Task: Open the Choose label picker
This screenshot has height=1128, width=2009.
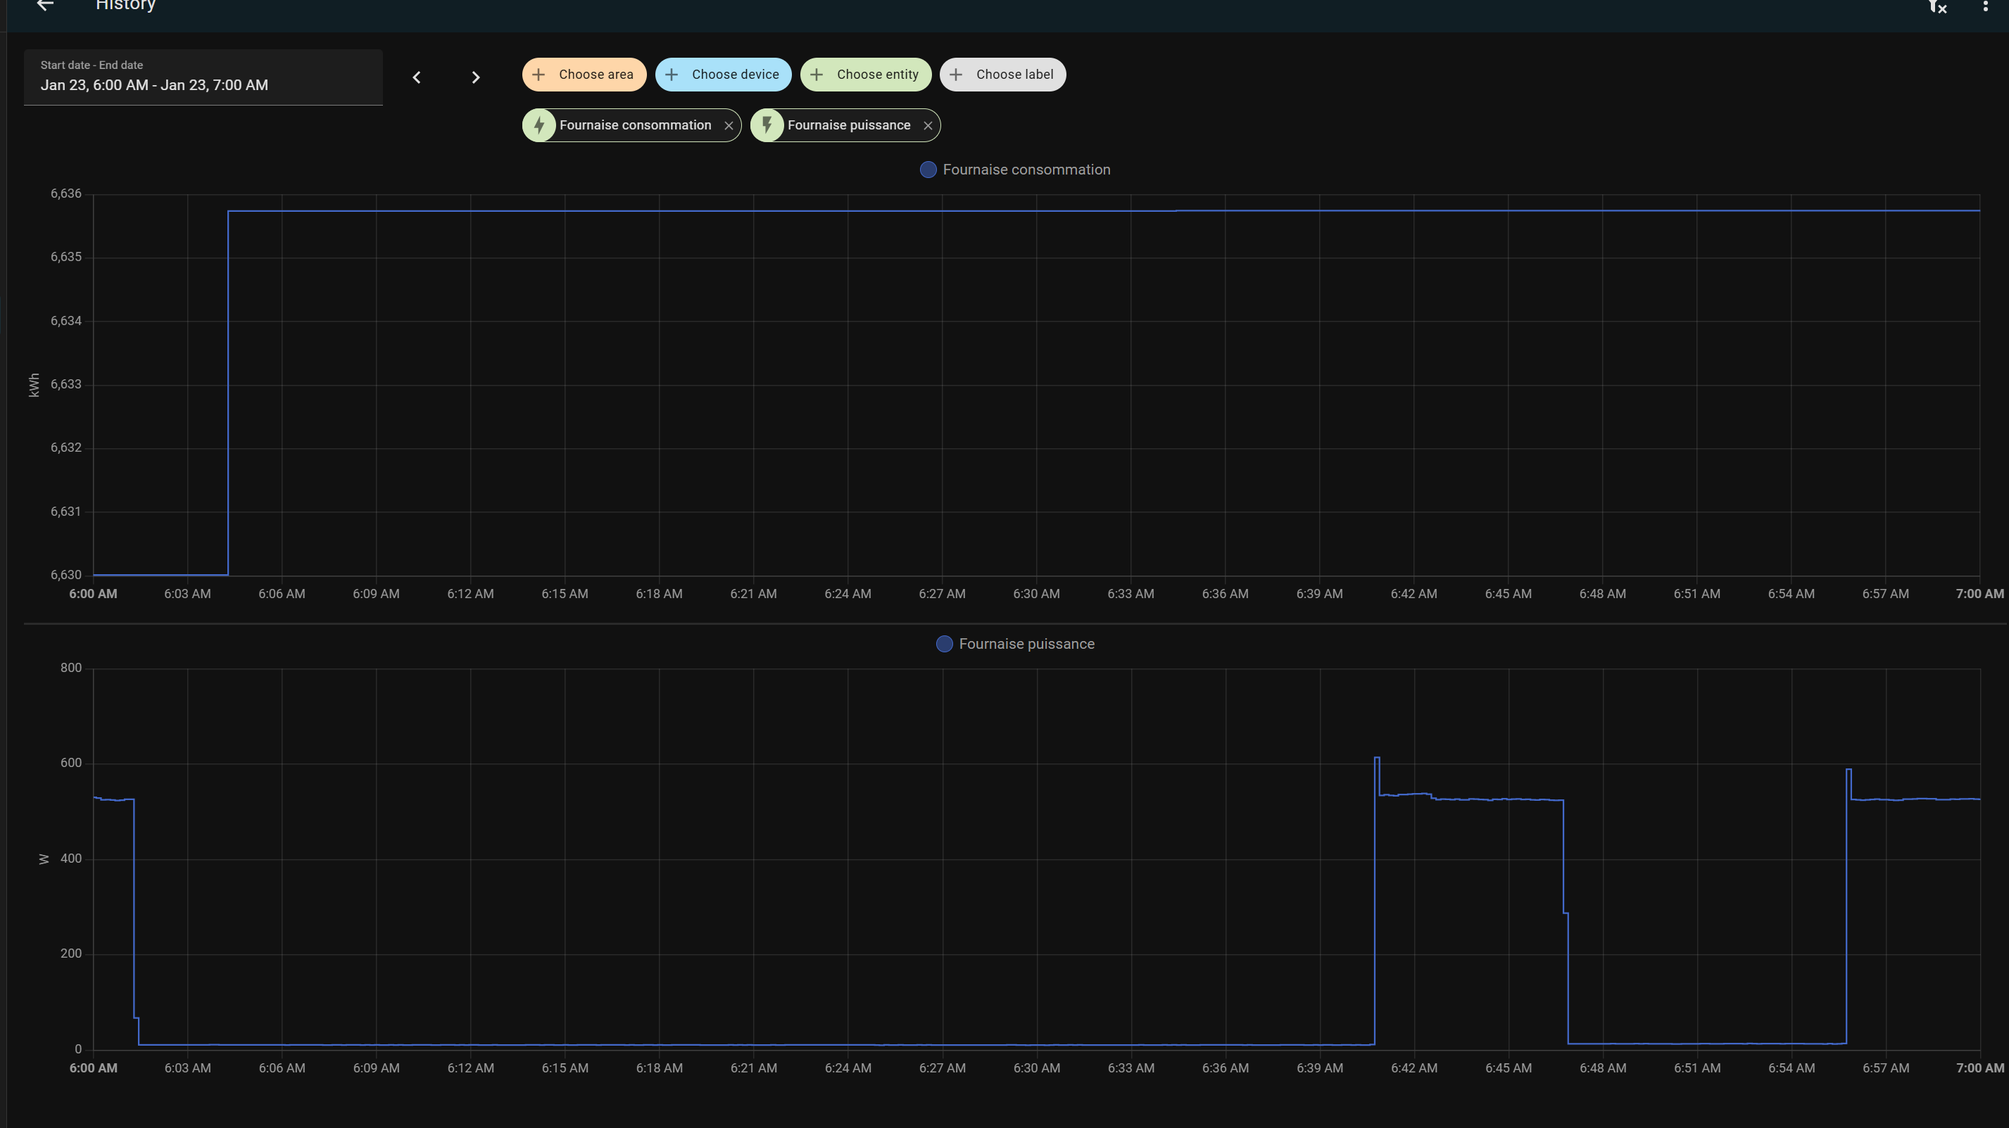Action: [x=1003, y=74]
